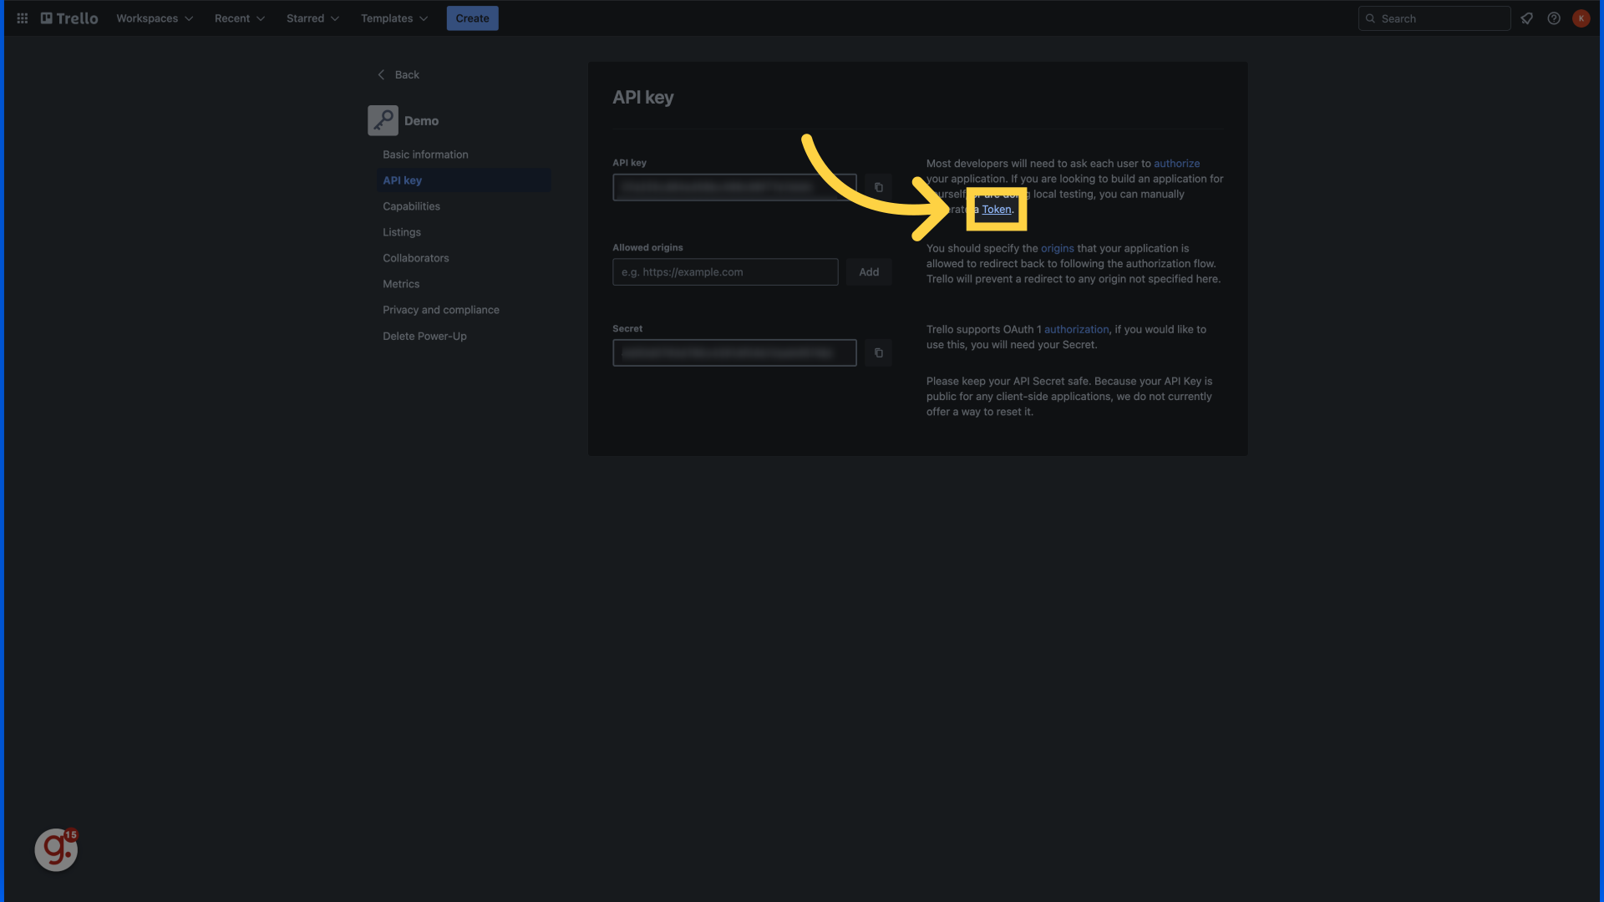This screenshot has width=1604, height=902.
Task: Open the notifications bell icon
Action: [x=1526, y=18]
